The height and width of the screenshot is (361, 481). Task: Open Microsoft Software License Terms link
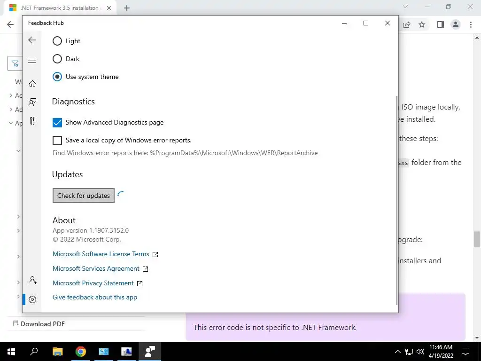click(101, 254)
